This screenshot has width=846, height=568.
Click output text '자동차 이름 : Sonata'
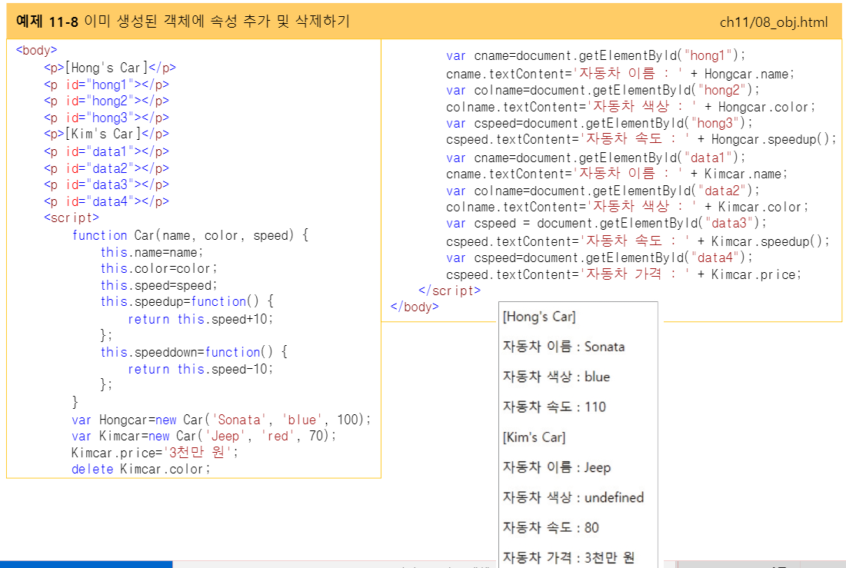point(563,347)
